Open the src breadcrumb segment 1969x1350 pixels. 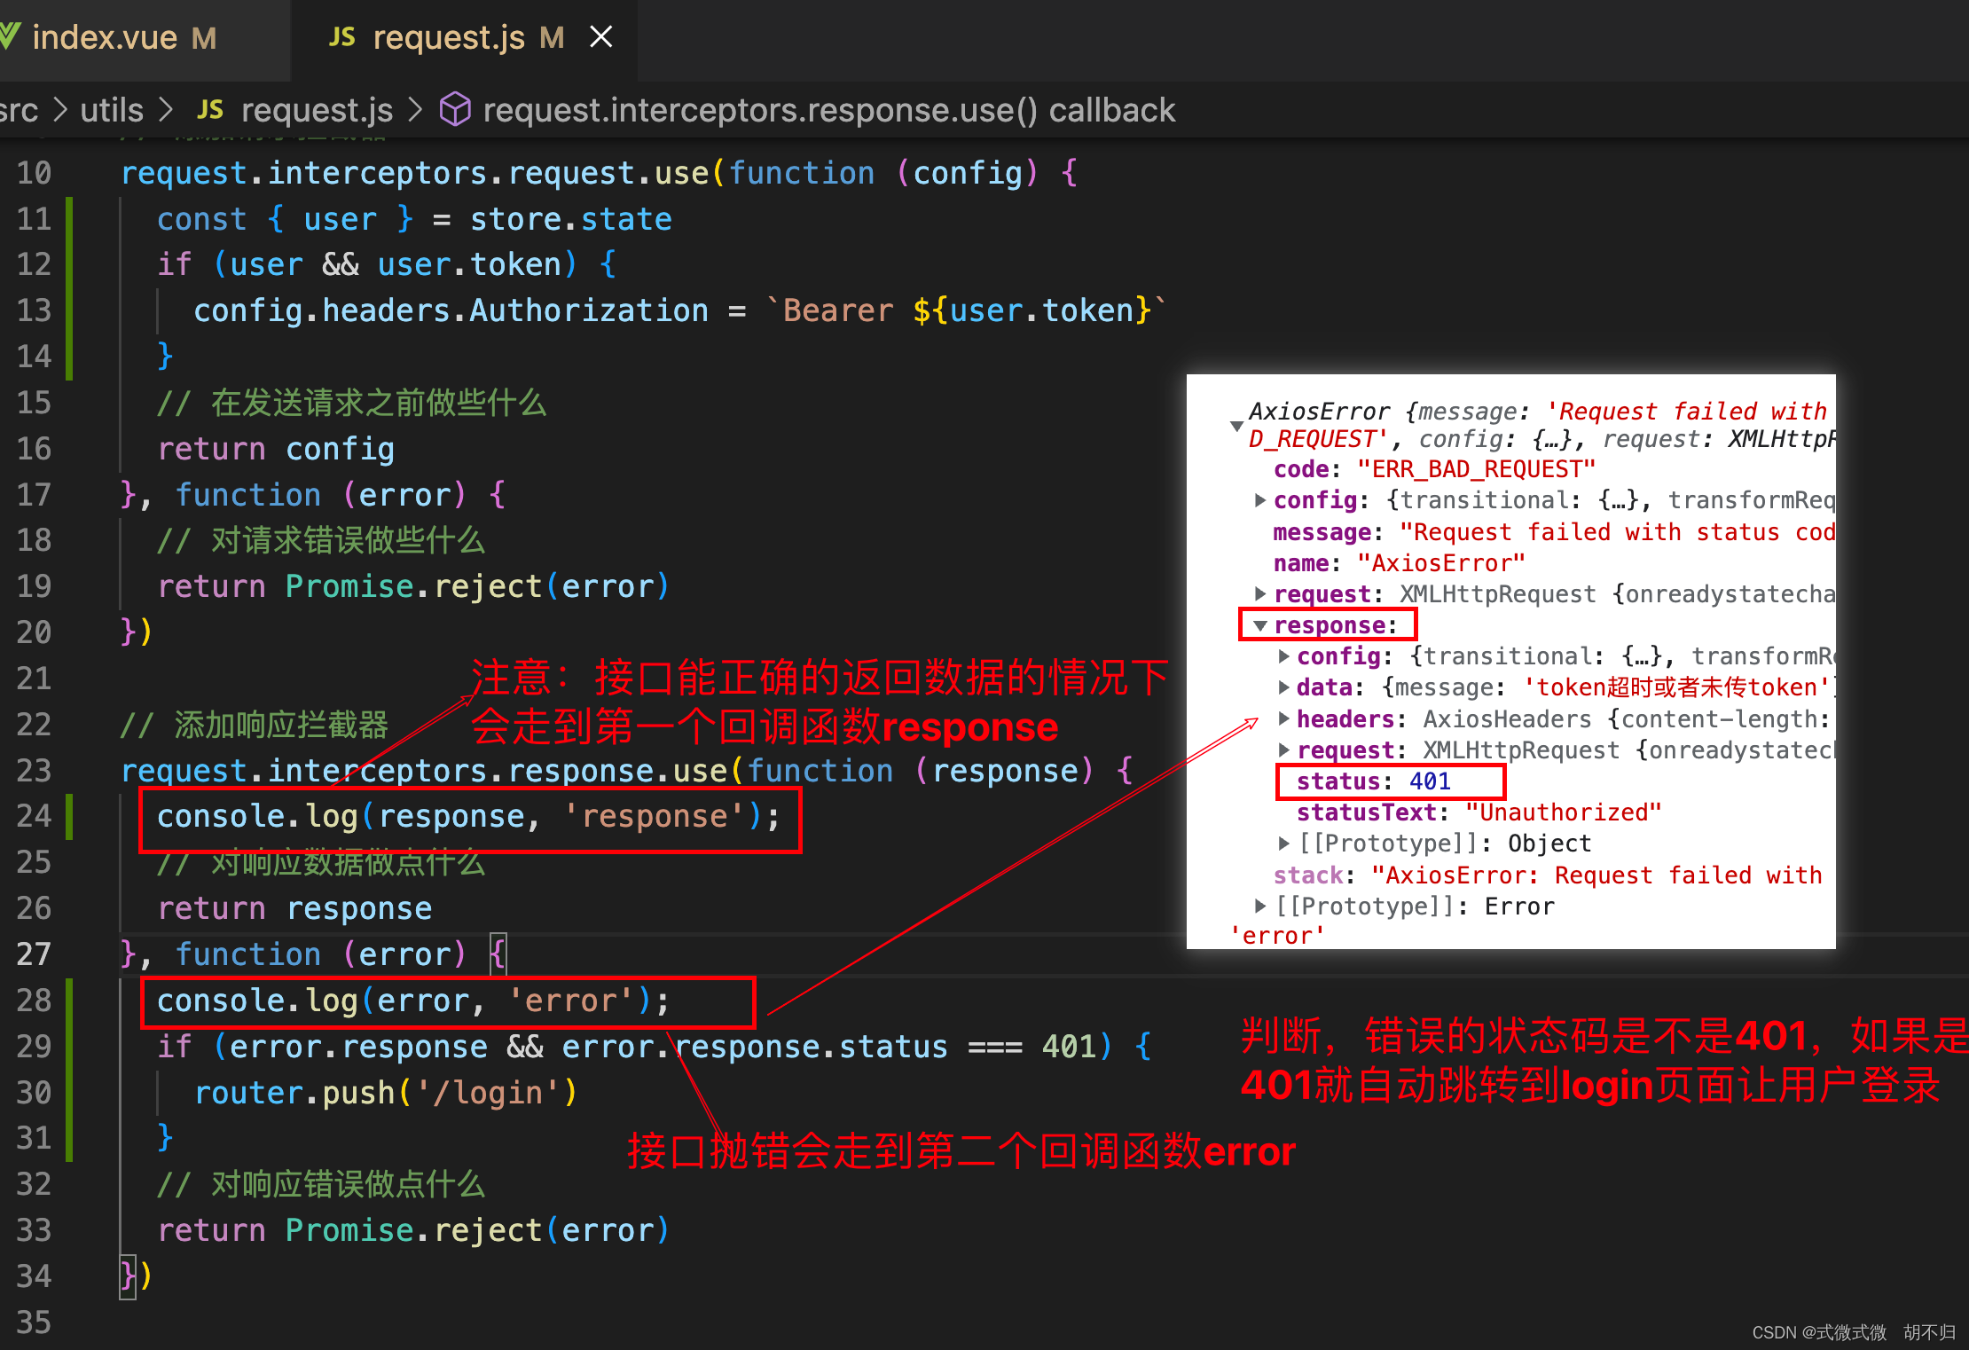tap(20, 110)
